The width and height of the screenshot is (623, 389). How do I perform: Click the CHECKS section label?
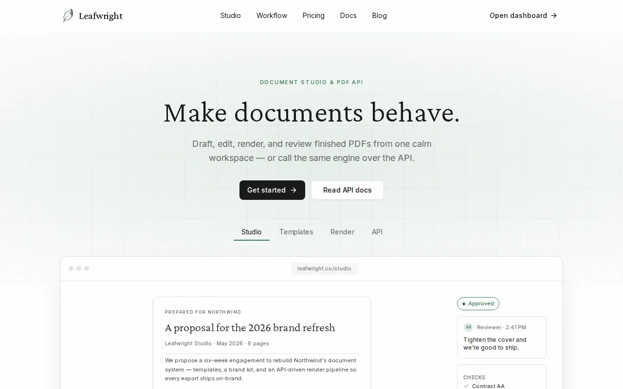coord(474,377)
